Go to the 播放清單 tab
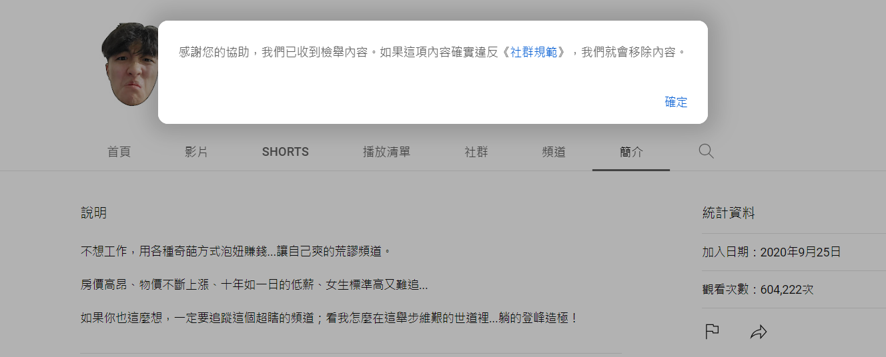Screen dimensions: 886x357 click(387, 152)
